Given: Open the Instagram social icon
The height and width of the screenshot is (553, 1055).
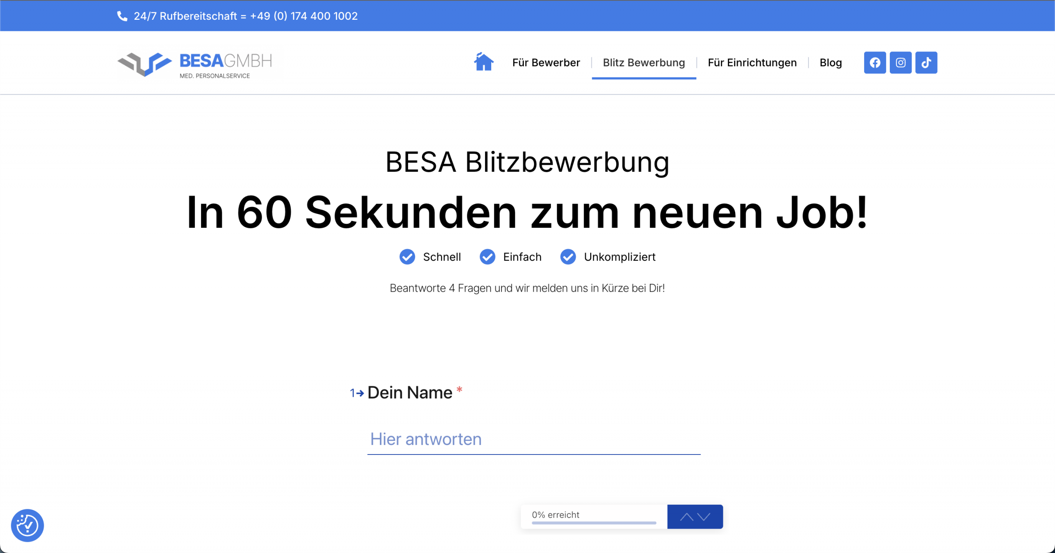Looking at the screenshot, I should (900, 63).
